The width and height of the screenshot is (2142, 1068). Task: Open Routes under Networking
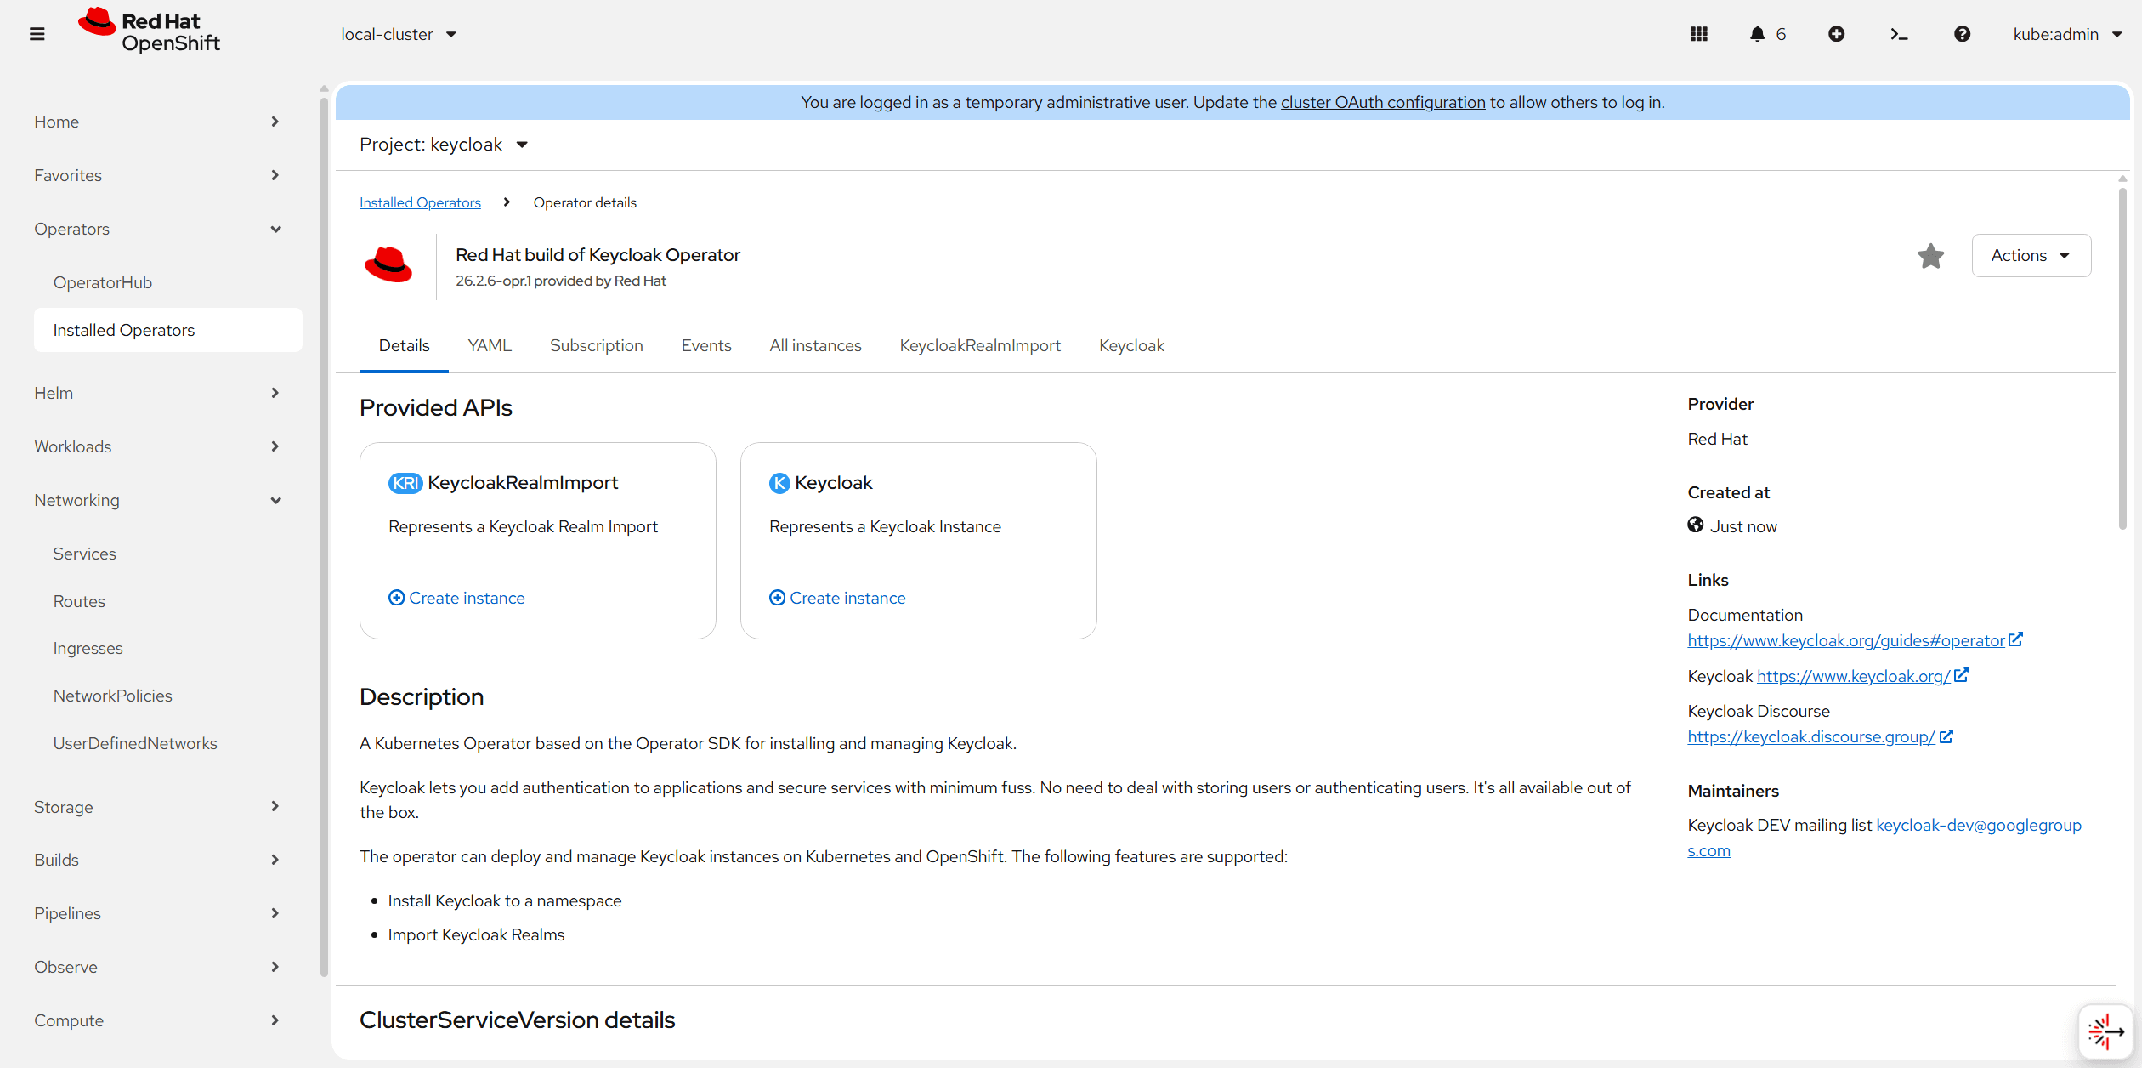168,601
